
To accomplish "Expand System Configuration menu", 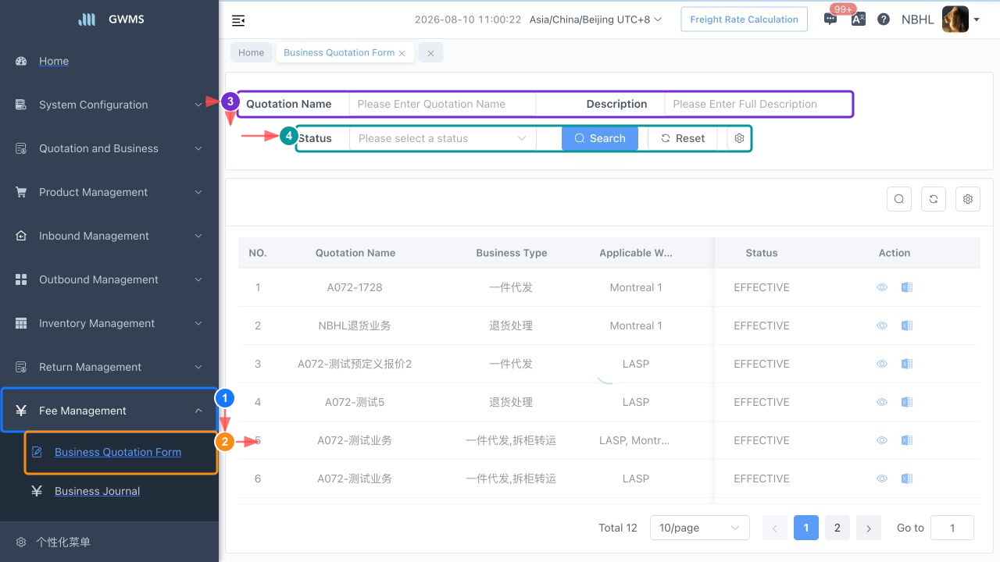I will click(109, 105).
